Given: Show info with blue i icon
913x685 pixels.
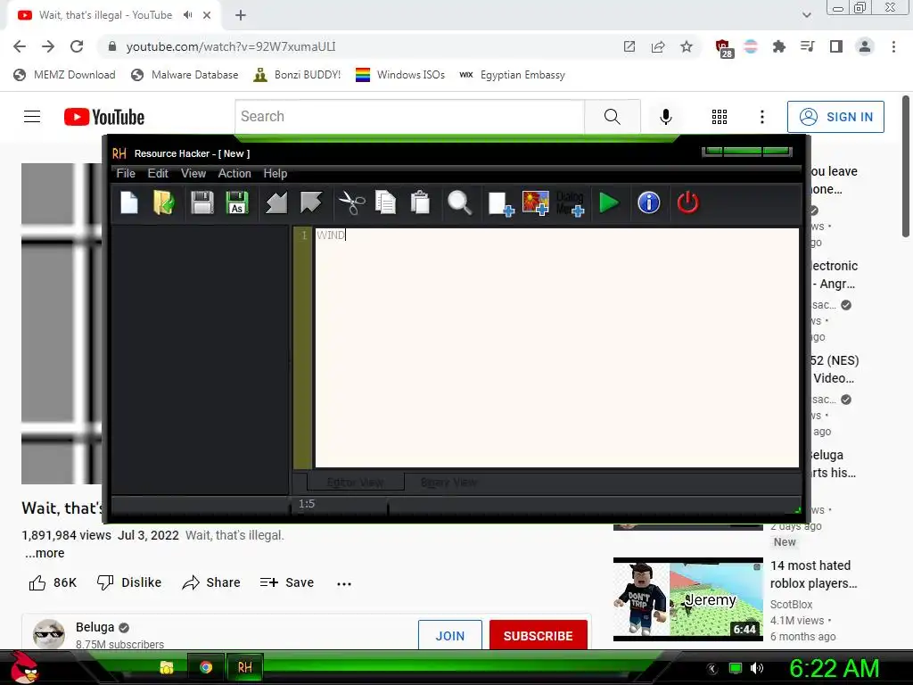Looking at the screenshot, I should click(649, 203).
